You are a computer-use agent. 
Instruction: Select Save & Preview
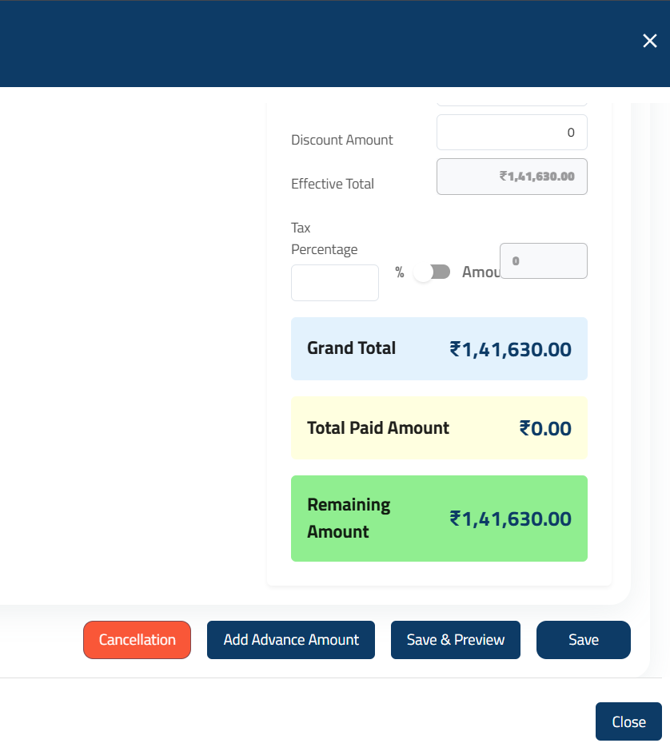[x=455, y=639]
